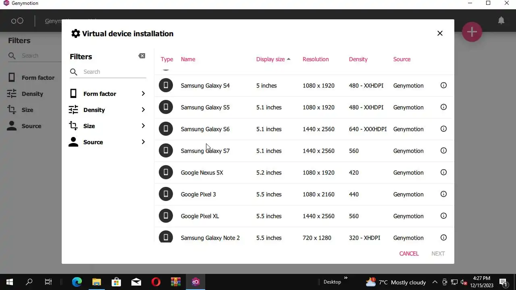The image size is (516, 290).
Task: Open File Explorer from taskbar
Action: [x=96, y=282]
